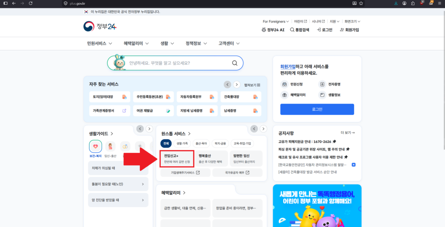The image size is (445, 227).
Task: Expand the 정책정보 navigation menu
Action: (196, 44)
